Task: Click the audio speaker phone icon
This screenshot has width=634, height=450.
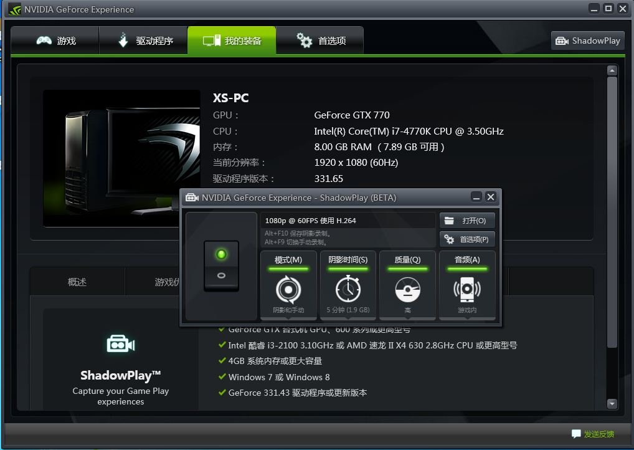Action: pyautogui.click(x=467, y=290)
